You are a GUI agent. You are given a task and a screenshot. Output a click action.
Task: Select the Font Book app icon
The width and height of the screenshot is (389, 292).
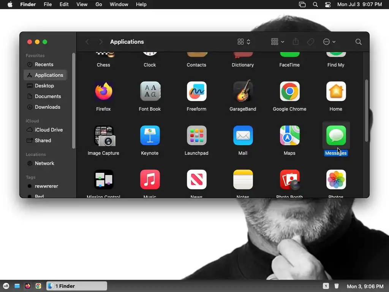(150, 91)
